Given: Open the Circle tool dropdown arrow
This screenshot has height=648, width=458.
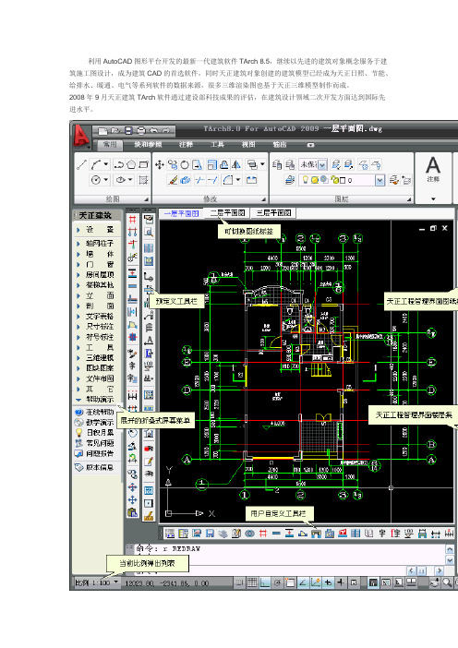Looking at the screenshot, I should pyautogui.click(x=106, y=180).
